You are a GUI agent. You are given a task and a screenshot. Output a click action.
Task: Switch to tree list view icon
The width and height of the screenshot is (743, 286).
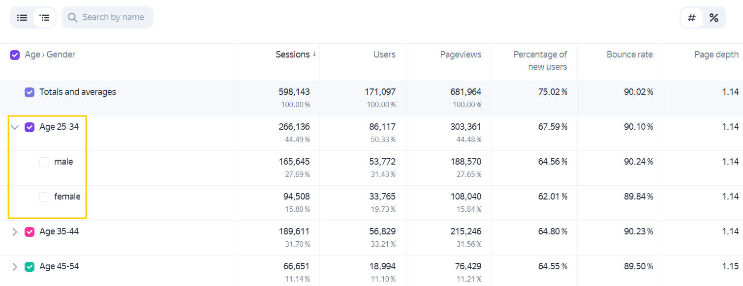tap(45, 18)
